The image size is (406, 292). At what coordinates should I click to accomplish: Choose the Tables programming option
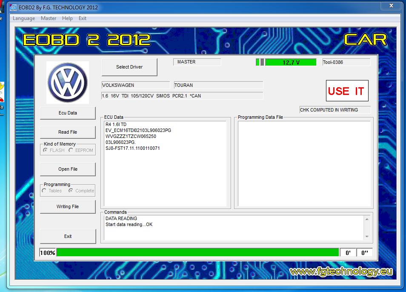tap(44, 191)
